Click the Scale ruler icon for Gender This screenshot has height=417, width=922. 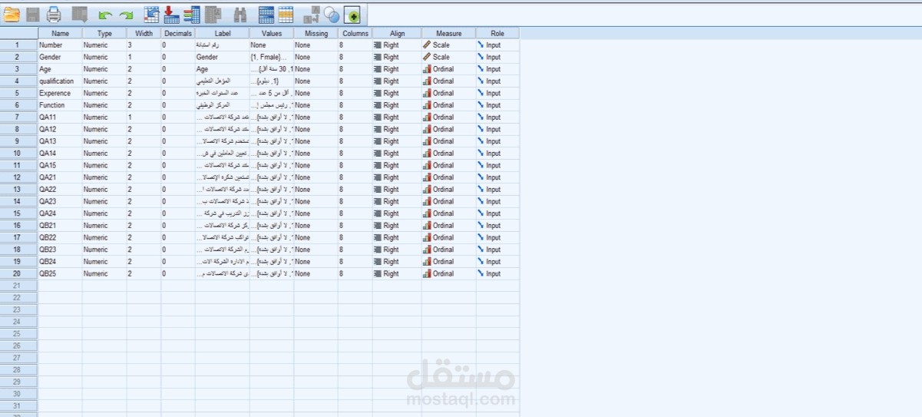click(428, 57)
